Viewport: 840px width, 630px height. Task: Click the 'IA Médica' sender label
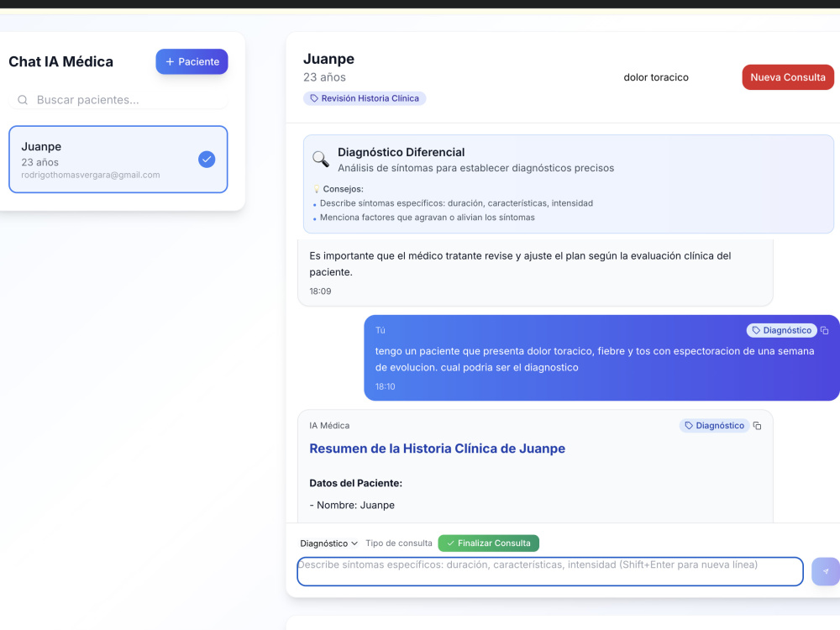pos(329,425)
